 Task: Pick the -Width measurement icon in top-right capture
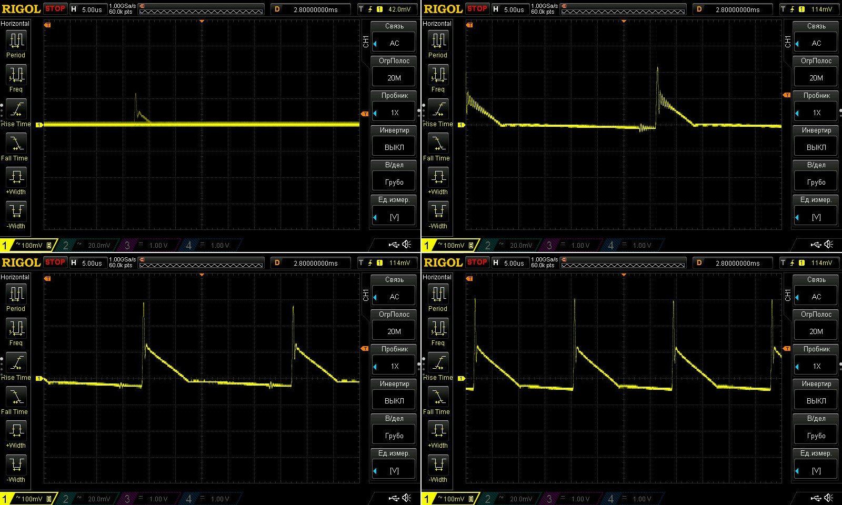tap(438, 211)
